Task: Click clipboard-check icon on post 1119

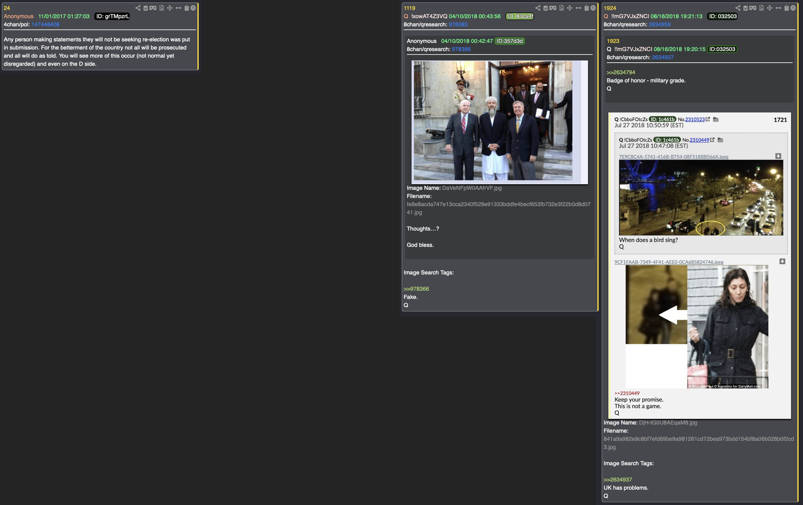Action: (x=546, y=8)
